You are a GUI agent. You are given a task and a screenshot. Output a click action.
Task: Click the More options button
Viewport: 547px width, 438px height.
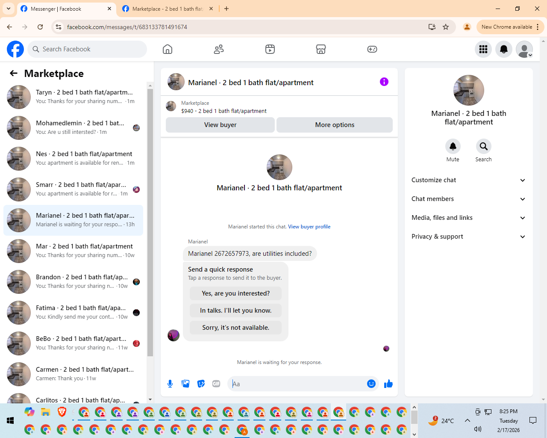tap(335, 125)
